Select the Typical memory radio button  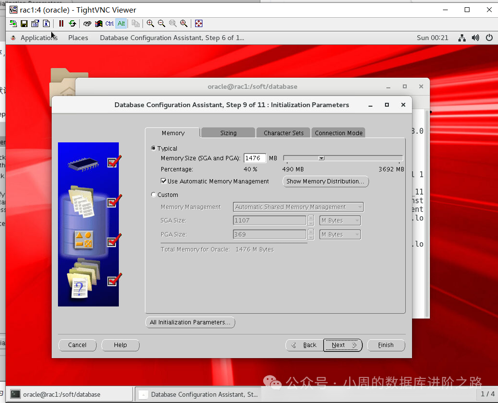[154, 148]
